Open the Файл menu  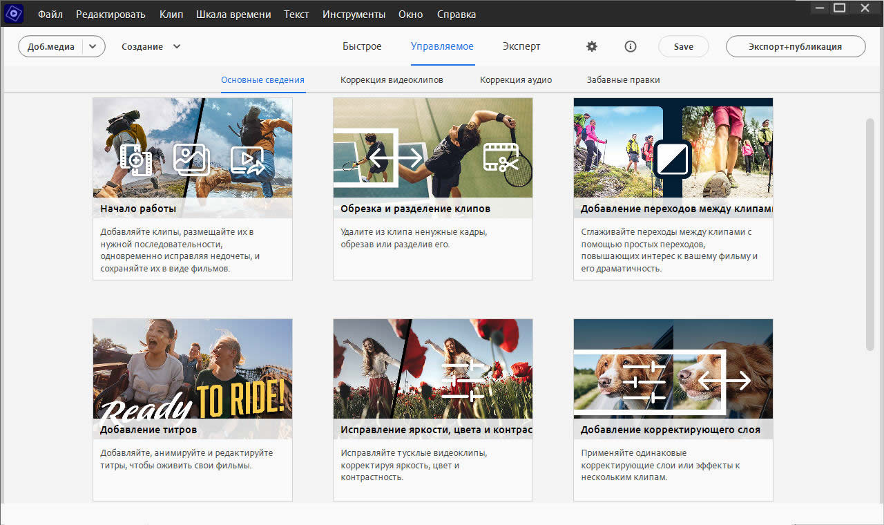pos(50,15)
